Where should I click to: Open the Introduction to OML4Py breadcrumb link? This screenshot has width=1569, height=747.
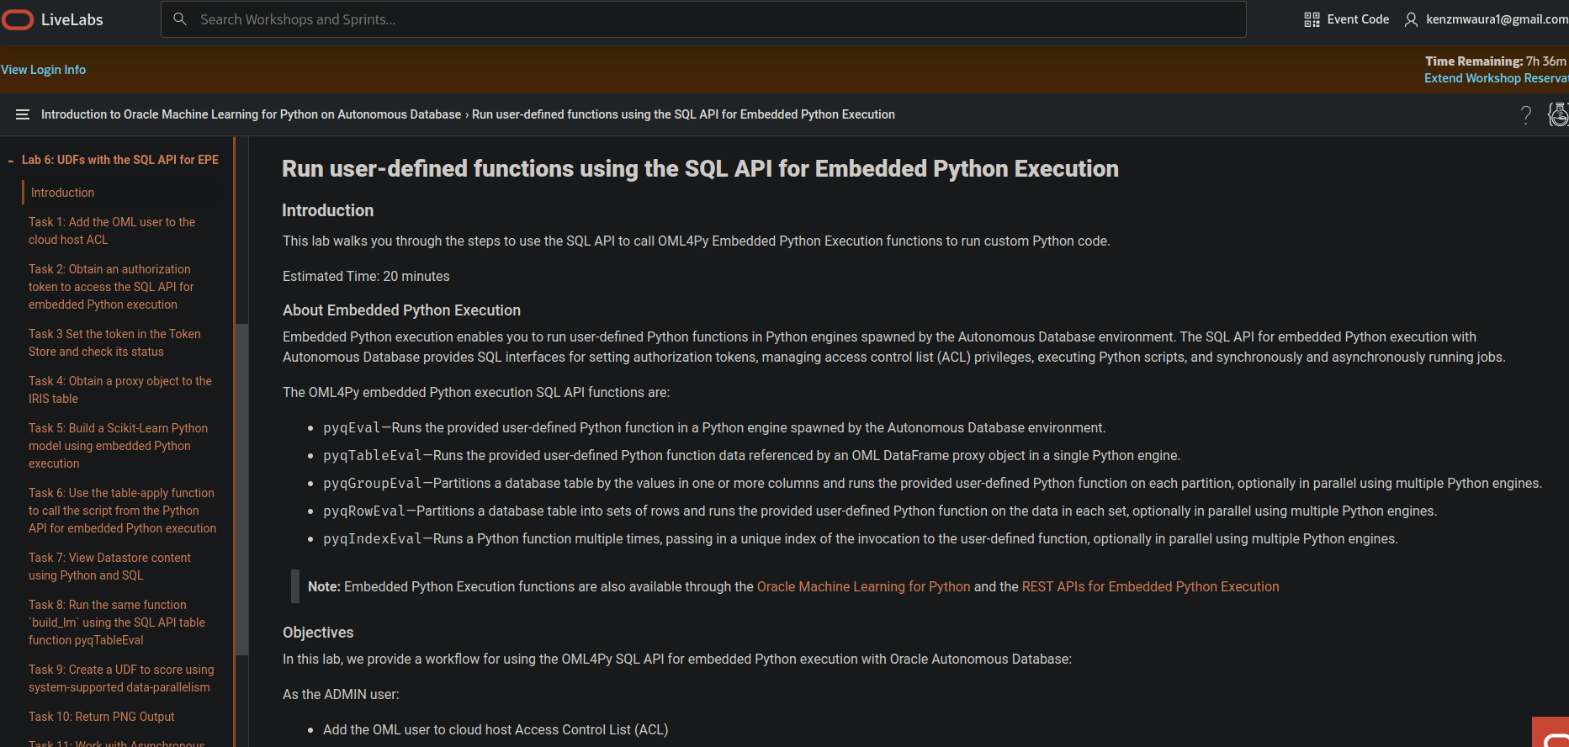coord(251,114)
